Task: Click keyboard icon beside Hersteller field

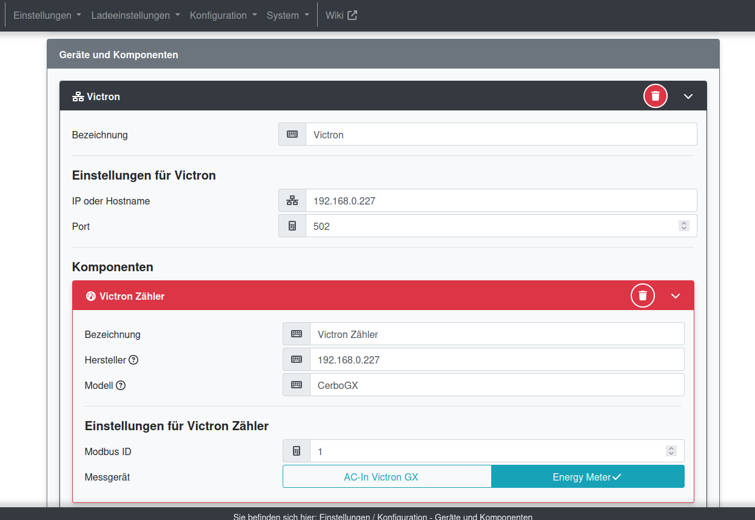Action: pos(297,359)
